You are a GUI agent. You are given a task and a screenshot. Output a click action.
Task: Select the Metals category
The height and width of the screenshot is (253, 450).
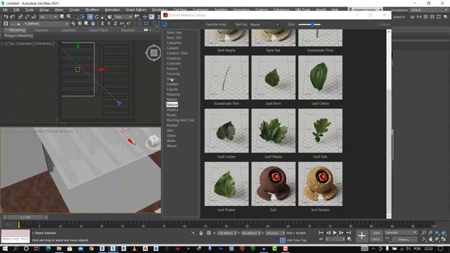click(172, 100)
